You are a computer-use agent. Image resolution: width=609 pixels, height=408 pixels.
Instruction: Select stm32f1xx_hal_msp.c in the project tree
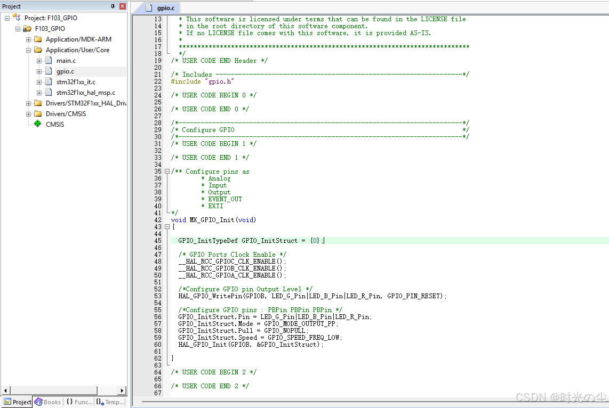(86, 93)
